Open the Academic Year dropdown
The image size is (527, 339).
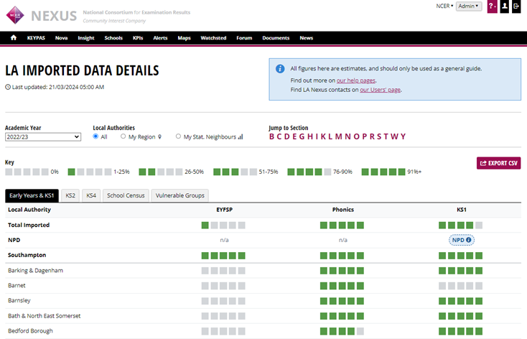coord(43,136)
